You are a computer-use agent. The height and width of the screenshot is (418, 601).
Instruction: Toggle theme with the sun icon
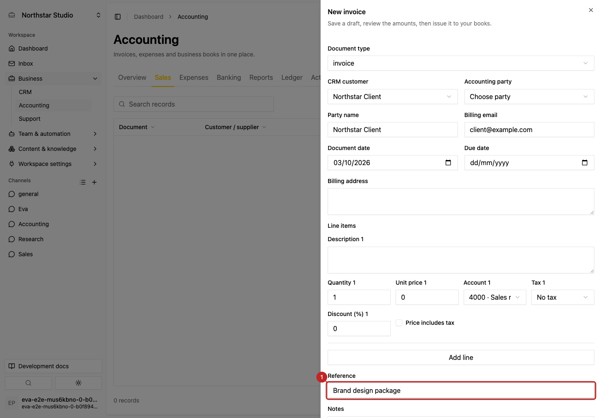[78, 383]
